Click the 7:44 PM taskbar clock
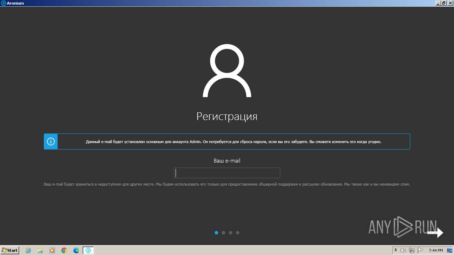 (436, 250)
